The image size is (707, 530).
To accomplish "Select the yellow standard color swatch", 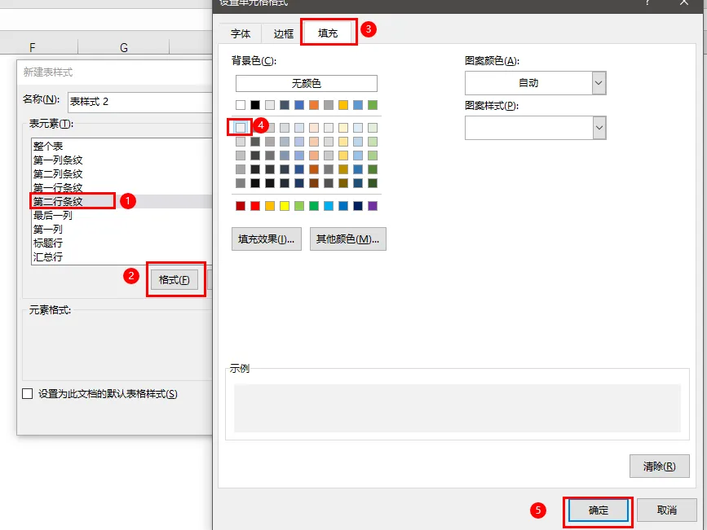I will pyautogui.click(x=285, y=206).
